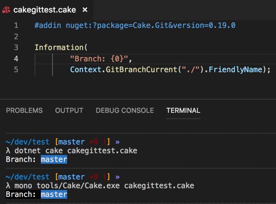Open the PROBLEMS panel tab
This screenshot has width=276, height=204.
tap(24, 111)
